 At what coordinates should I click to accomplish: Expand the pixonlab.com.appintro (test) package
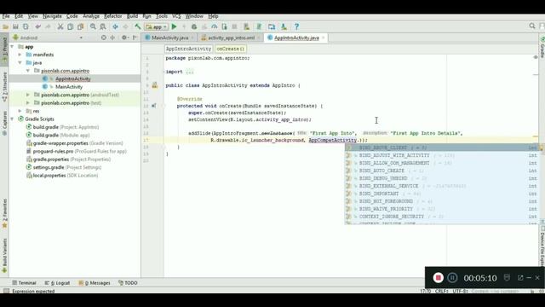[x=28, y=102]
